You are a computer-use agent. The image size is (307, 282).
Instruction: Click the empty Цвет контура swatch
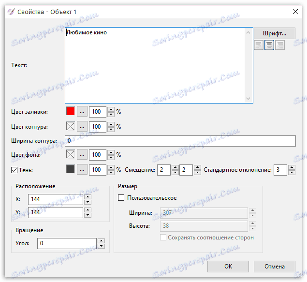click(71, 126)
